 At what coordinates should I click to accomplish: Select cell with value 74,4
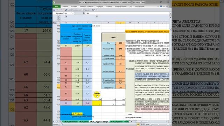(x=77, y=62)
